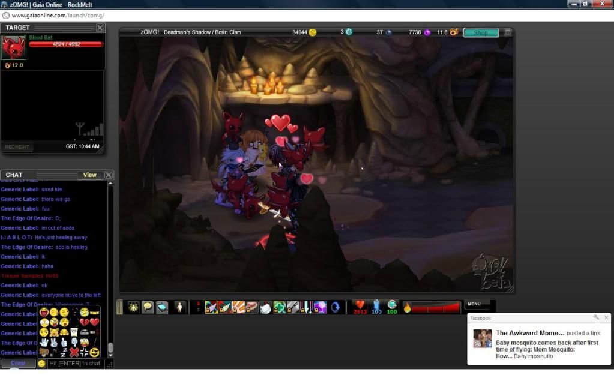Click the RECREWT button
614x375 pixels.
point(17,147)
